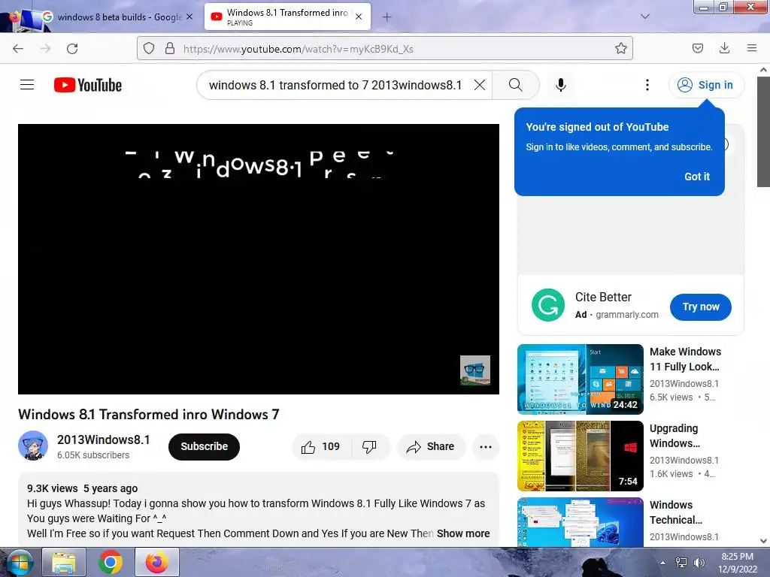
Task: Subscribe to 2013Windows8.1 channel
Action: (204, 446)
